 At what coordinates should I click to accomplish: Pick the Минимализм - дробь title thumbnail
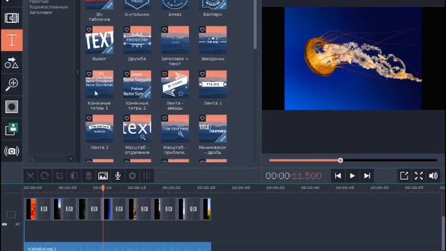[213, 128]
